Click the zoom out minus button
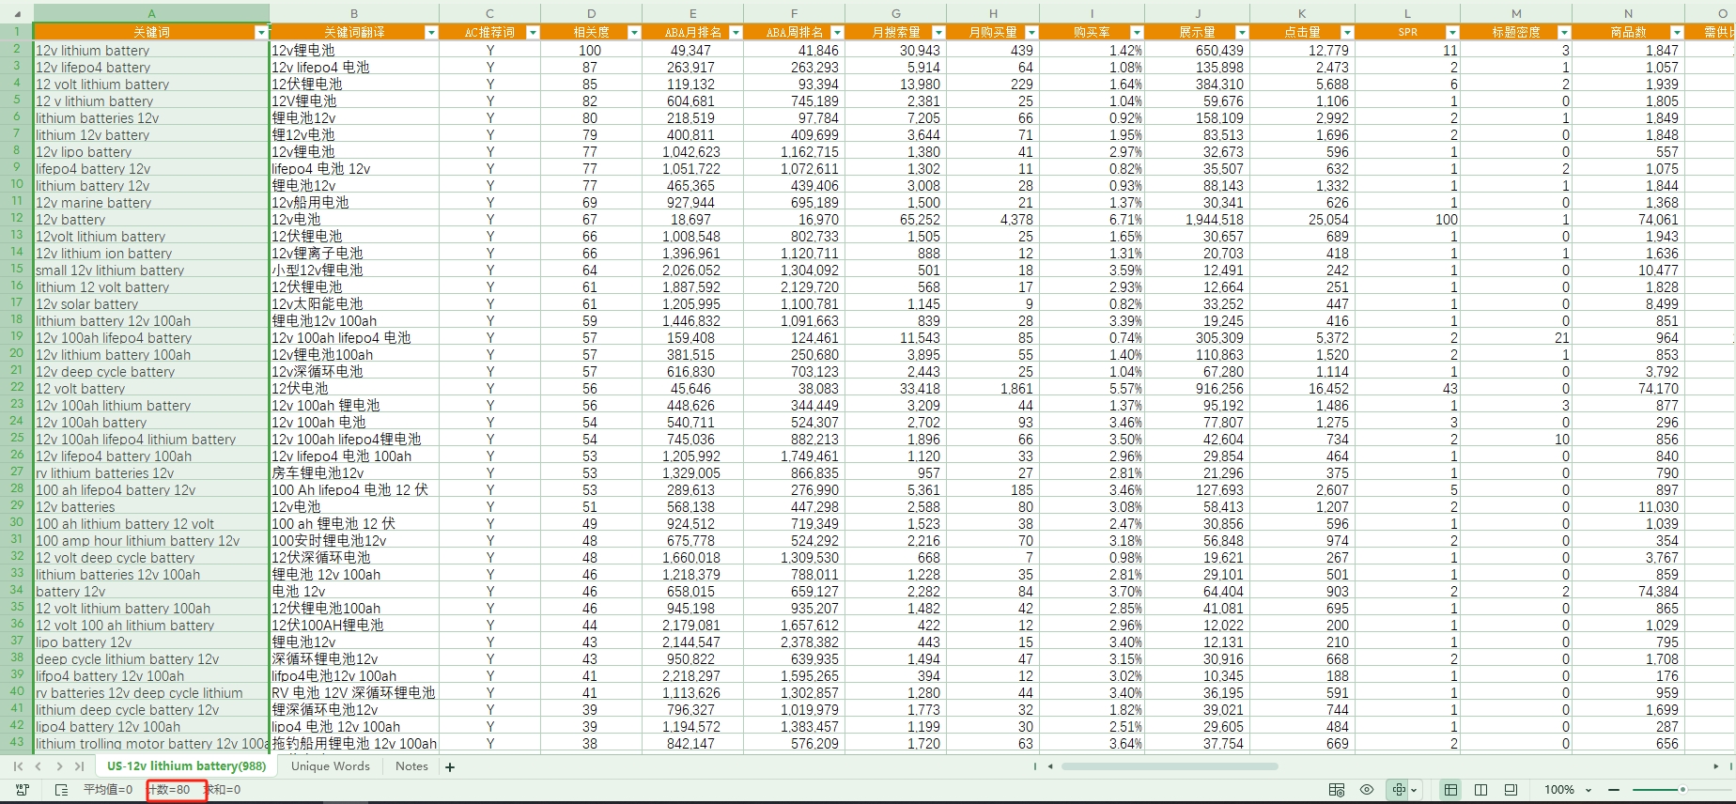This screenshot has width=1736, height=804. click(1614, 790)
